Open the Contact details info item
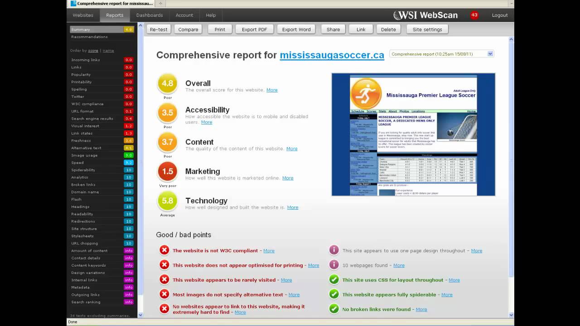 tap(101, 258)
